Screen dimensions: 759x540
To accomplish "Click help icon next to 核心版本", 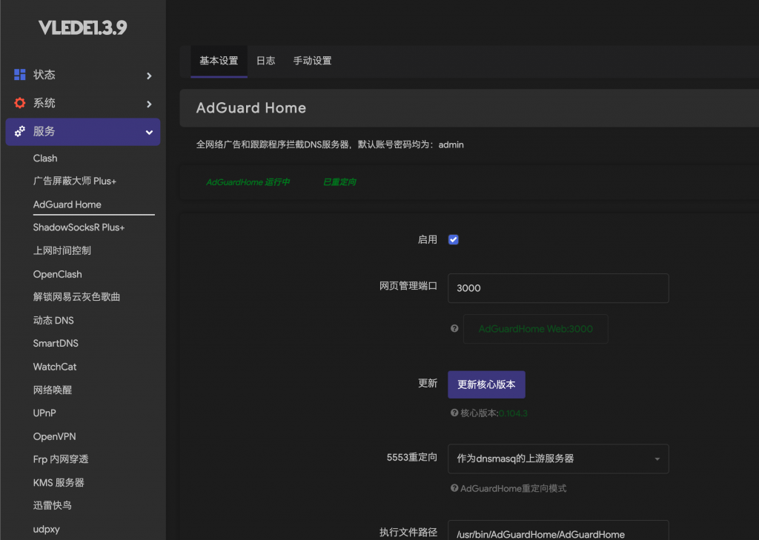I will click(x=454, y=413).
